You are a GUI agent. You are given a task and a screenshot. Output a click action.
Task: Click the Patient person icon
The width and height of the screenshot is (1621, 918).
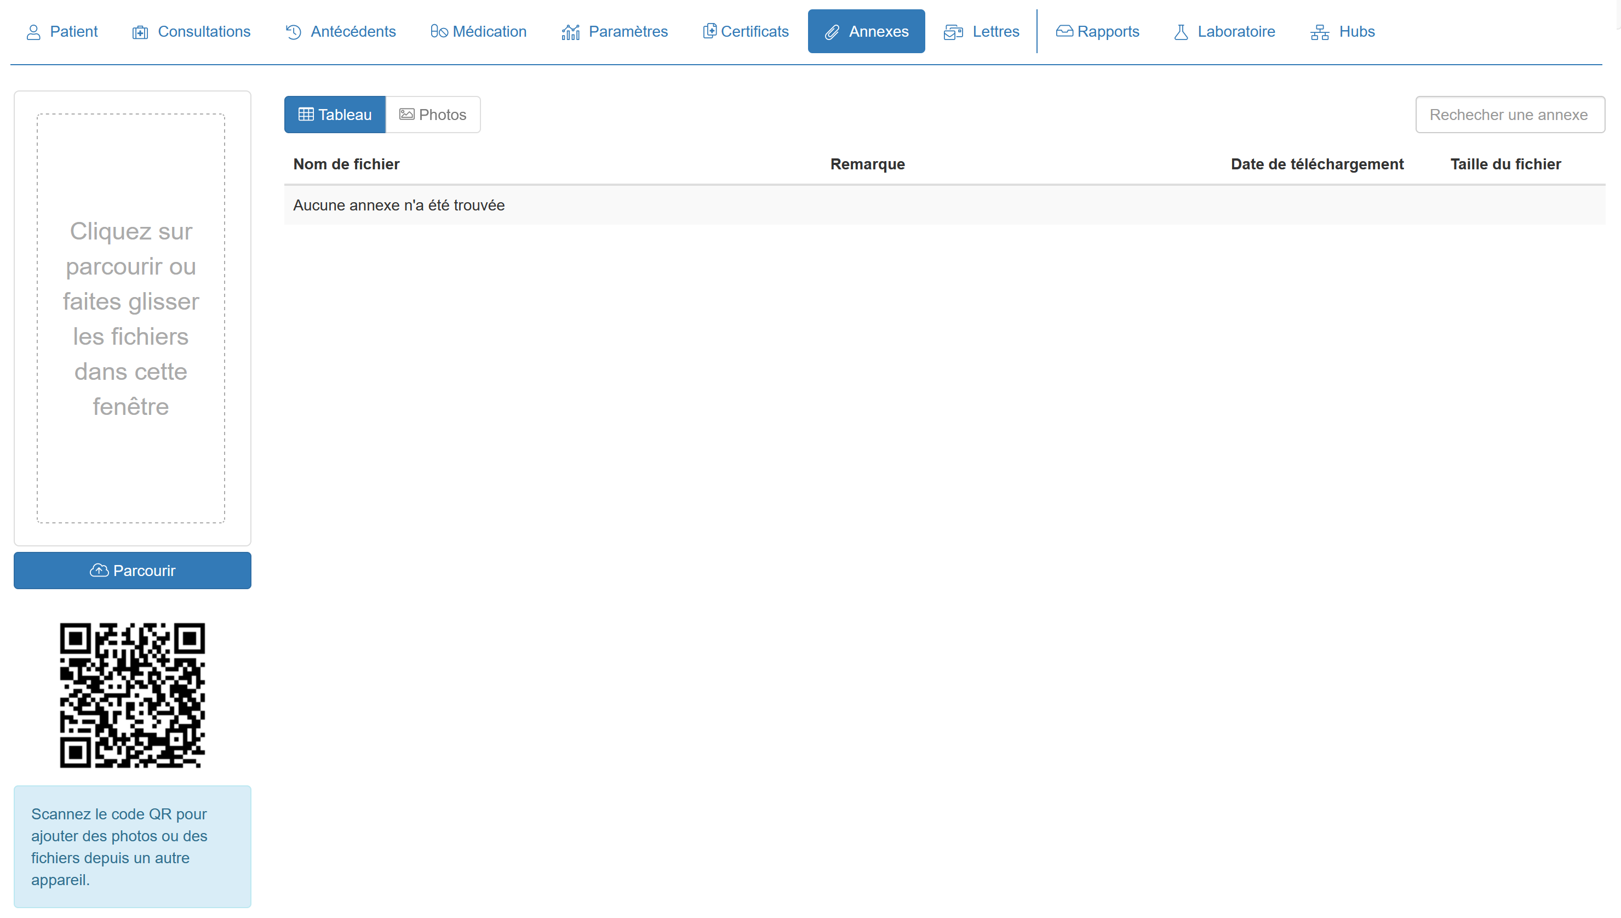[33, 32]
